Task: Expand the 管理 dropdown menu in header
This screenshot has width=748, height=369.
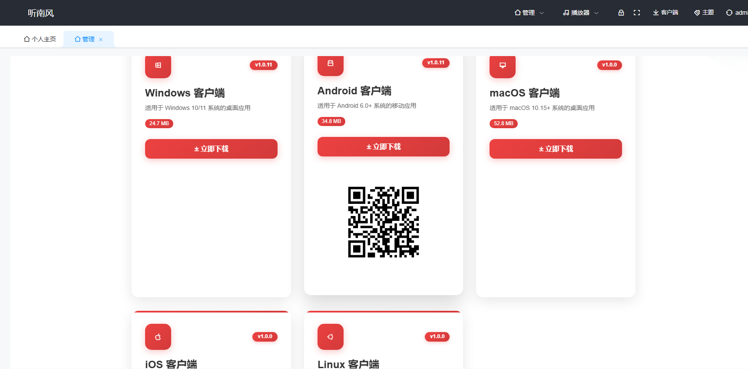Action: (x=529, y=13)
